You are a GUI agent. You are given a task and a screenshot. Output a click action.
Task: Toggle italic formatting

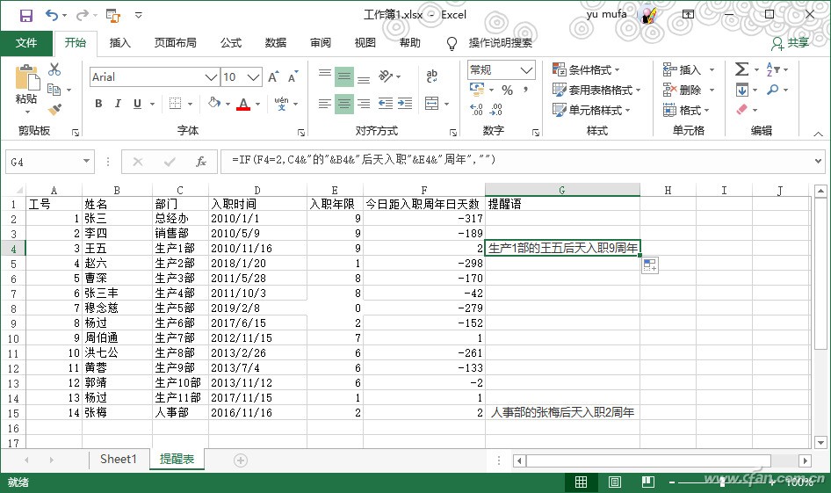pos(119,104)
